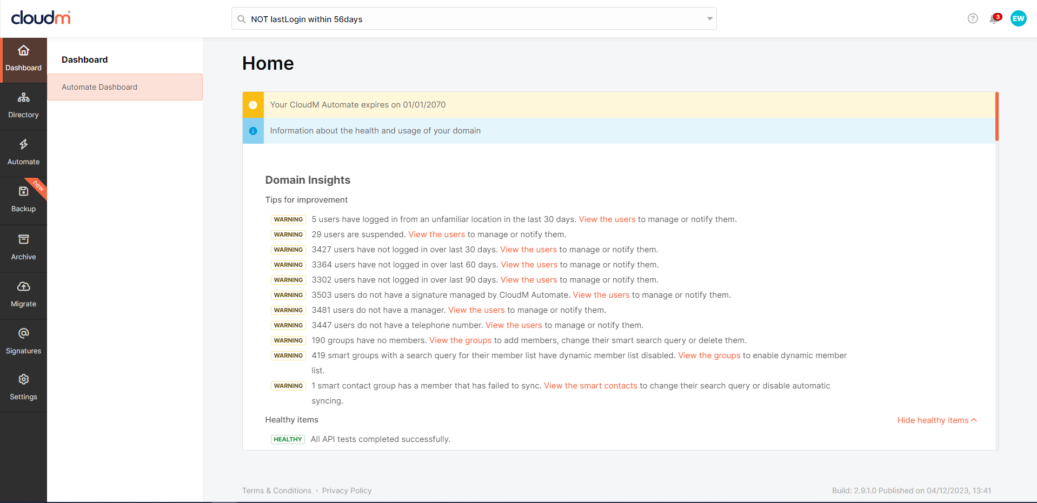Click the clock icon on expiry banner
Screen dimensions: 1037x503
(253, 105)
